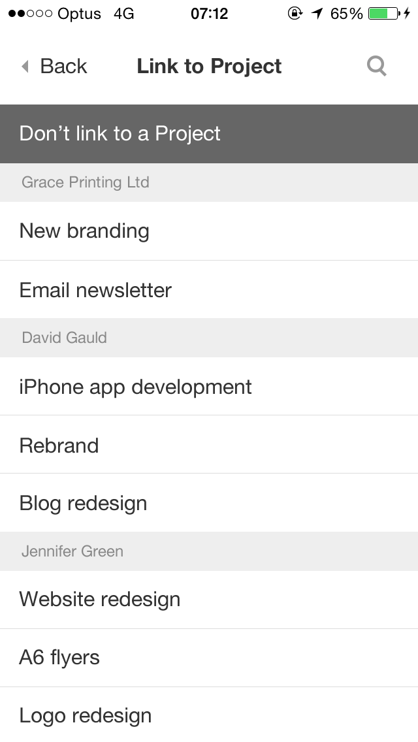
Task: Tap the battery icon in status bar
Action: point(383,14)
